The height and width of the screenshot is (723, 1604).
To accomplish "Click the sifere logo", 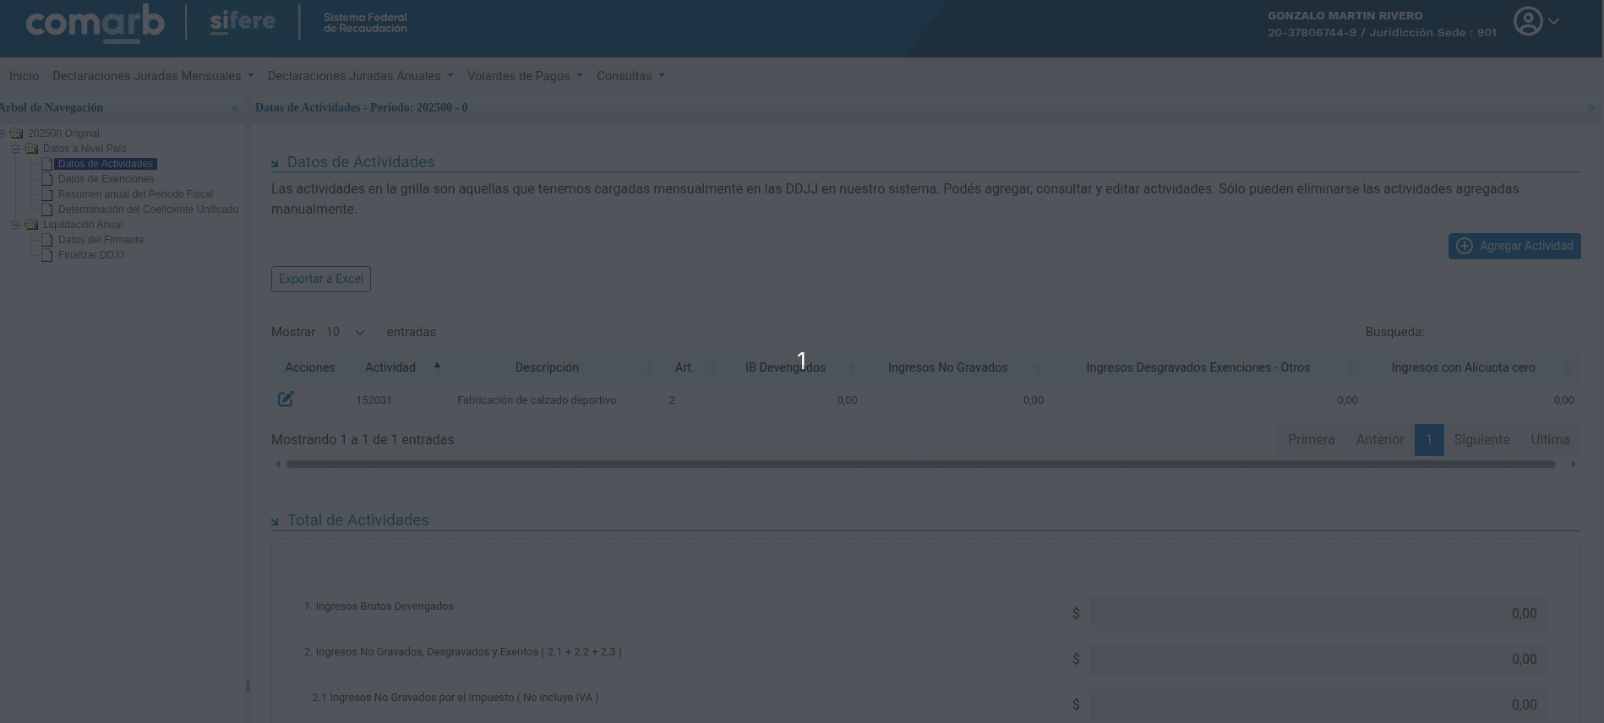I will pyautogui.click(x=243, y=21).
